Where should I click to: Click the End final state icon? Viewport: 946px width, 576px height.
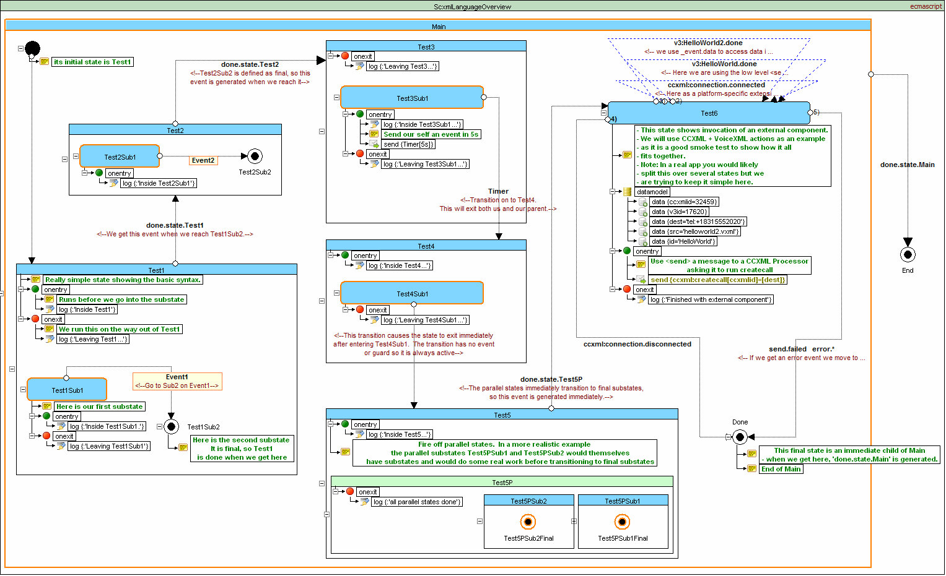907,254
